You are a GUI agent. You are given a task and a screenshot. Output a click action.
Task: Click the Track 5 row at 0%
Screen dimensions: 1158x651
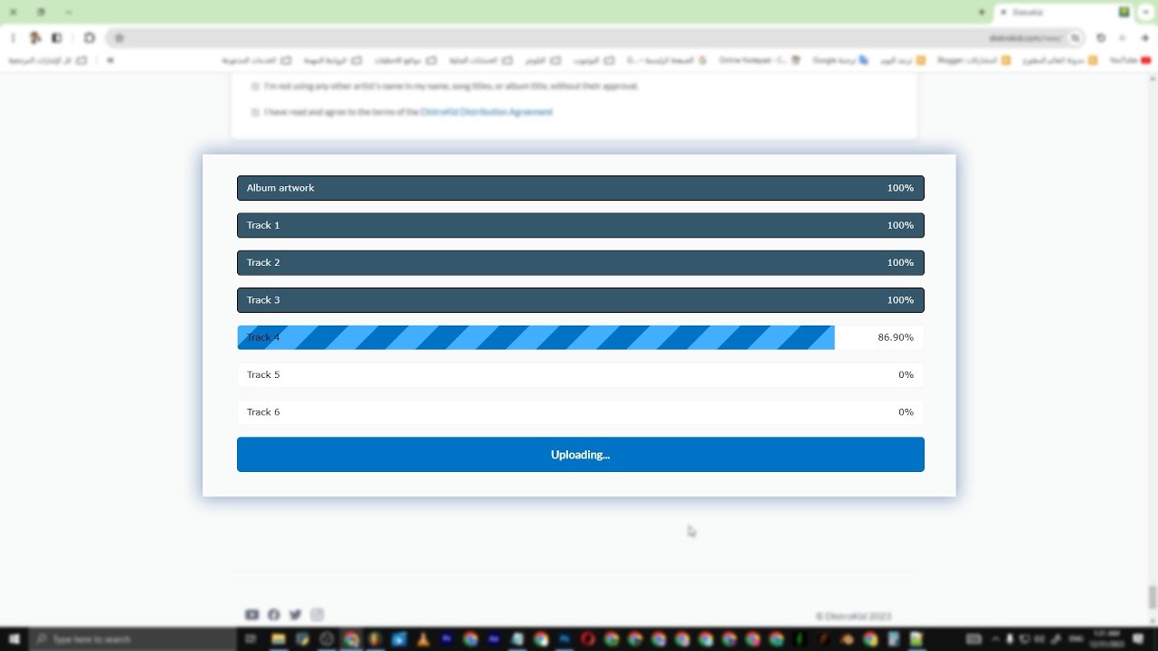coord(580,374)
